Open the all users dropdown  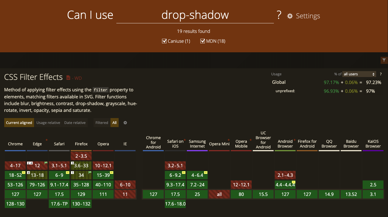(x=360, y=74)
